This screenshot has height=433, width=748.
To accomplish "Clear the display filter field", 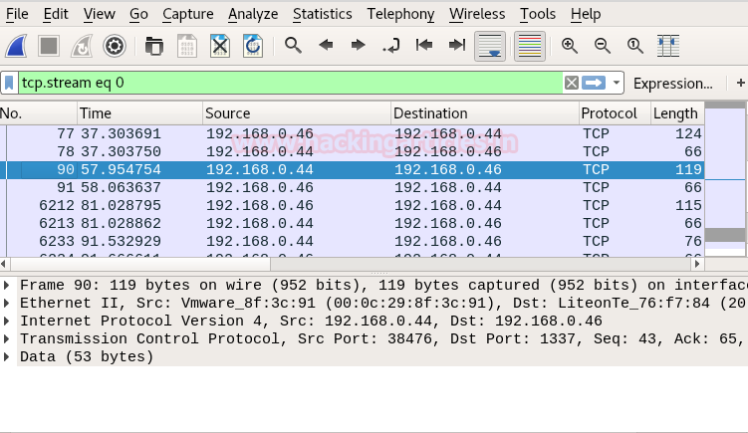I will [571, 83].
